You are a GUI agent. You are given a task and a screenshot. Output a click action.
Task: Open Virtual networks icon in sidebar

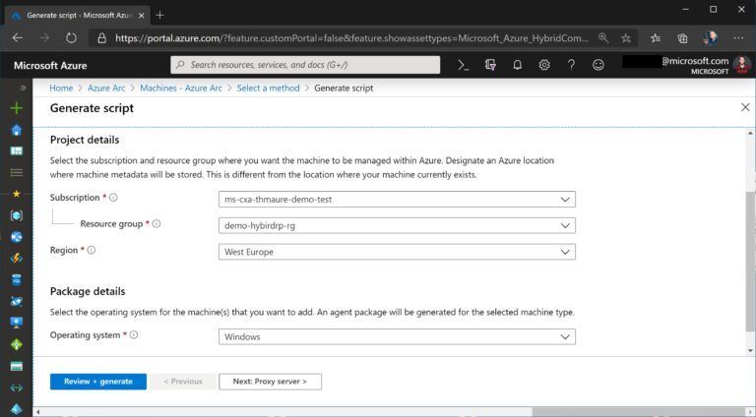[x=17, y=387]
